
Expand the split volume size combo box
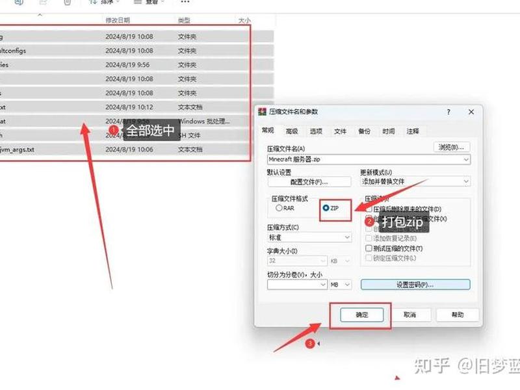click(x=323, y=285)
